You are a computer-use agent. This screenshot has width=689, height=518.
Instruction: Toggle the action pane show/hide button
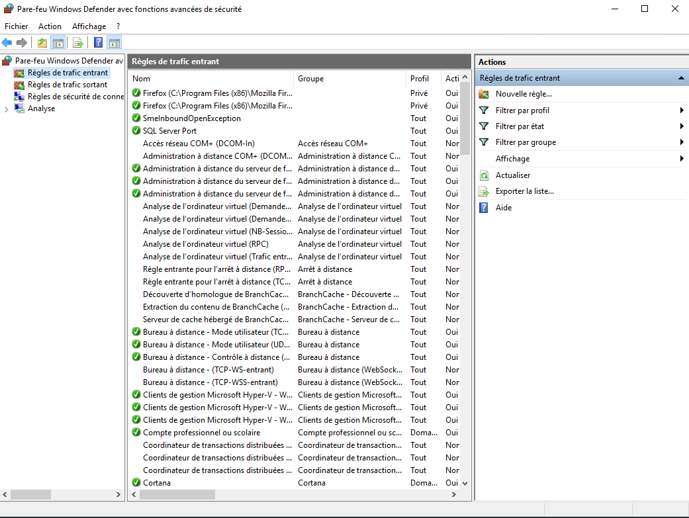click(115, 43)
